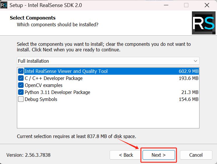Click the Version: 2.56.3.7838 text

[x=28, y=155]
